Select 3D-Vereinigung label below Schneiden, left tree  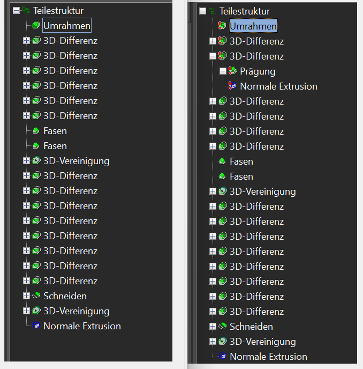coord(77,311)
